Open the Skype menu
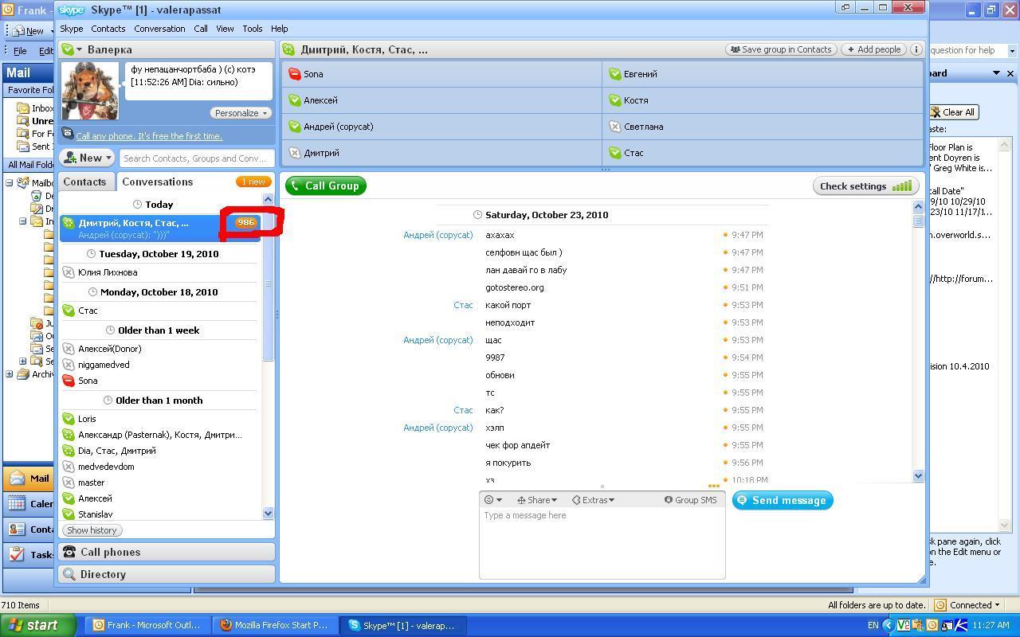This screenshot has height=637, width=1020. pos(71,29)
